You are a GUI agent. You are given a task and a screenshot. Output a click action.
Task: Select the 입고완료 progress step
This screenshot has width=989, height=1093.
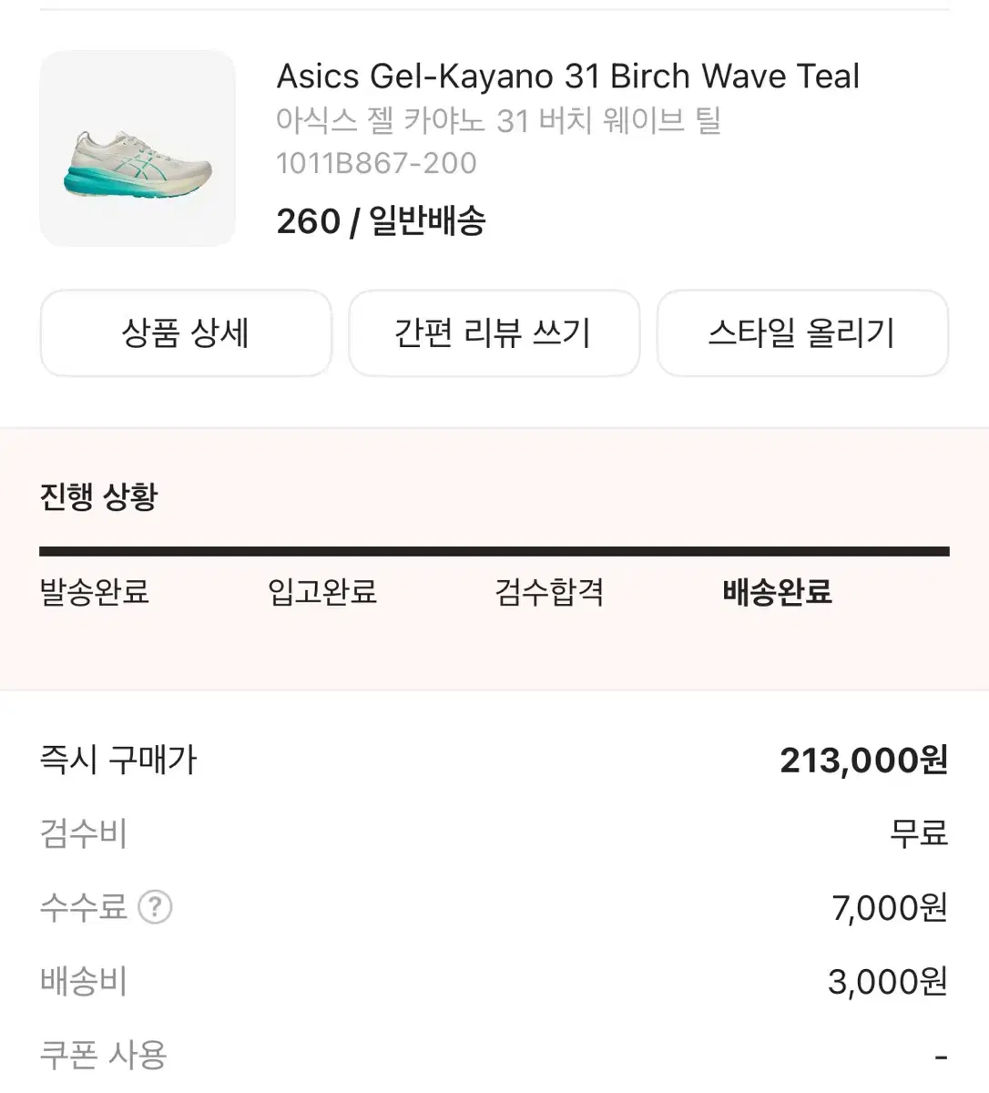pyautogui.click(x=322, y=592)
